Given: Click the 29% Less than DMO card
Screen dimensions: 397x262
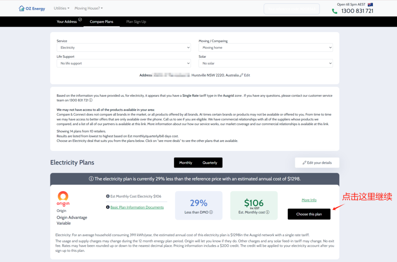Looking at the screenshot, I should point(199,205).
